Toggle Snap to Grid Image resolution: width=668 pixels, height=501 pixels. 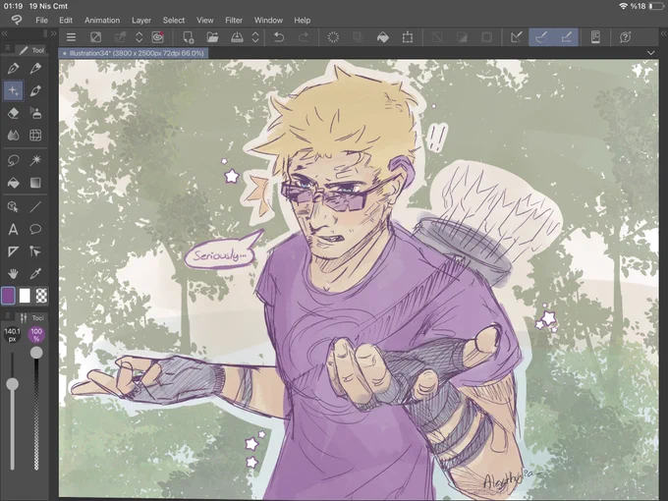point(566,37)
